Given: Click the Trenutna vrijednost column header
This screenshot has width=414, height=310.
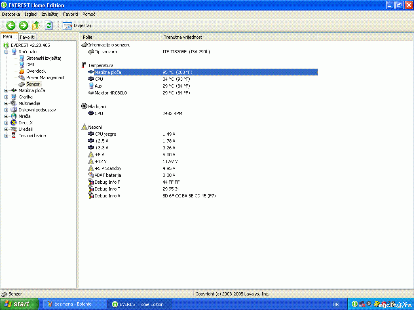Looking at the screenshot, I should coord(239,37).
